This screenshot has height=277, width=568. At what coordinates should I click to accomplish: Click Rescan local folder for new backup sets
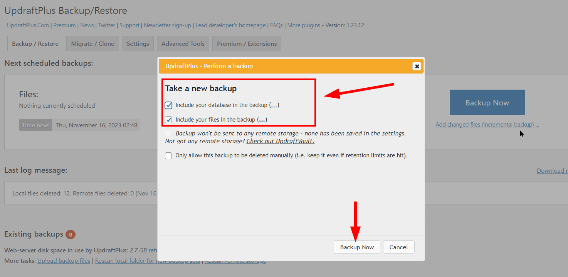click(148, 261)
